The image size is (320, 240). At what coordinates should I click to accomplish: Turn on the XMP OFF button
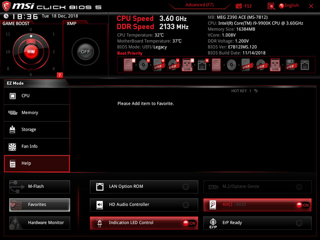click(x=85, y=52)
